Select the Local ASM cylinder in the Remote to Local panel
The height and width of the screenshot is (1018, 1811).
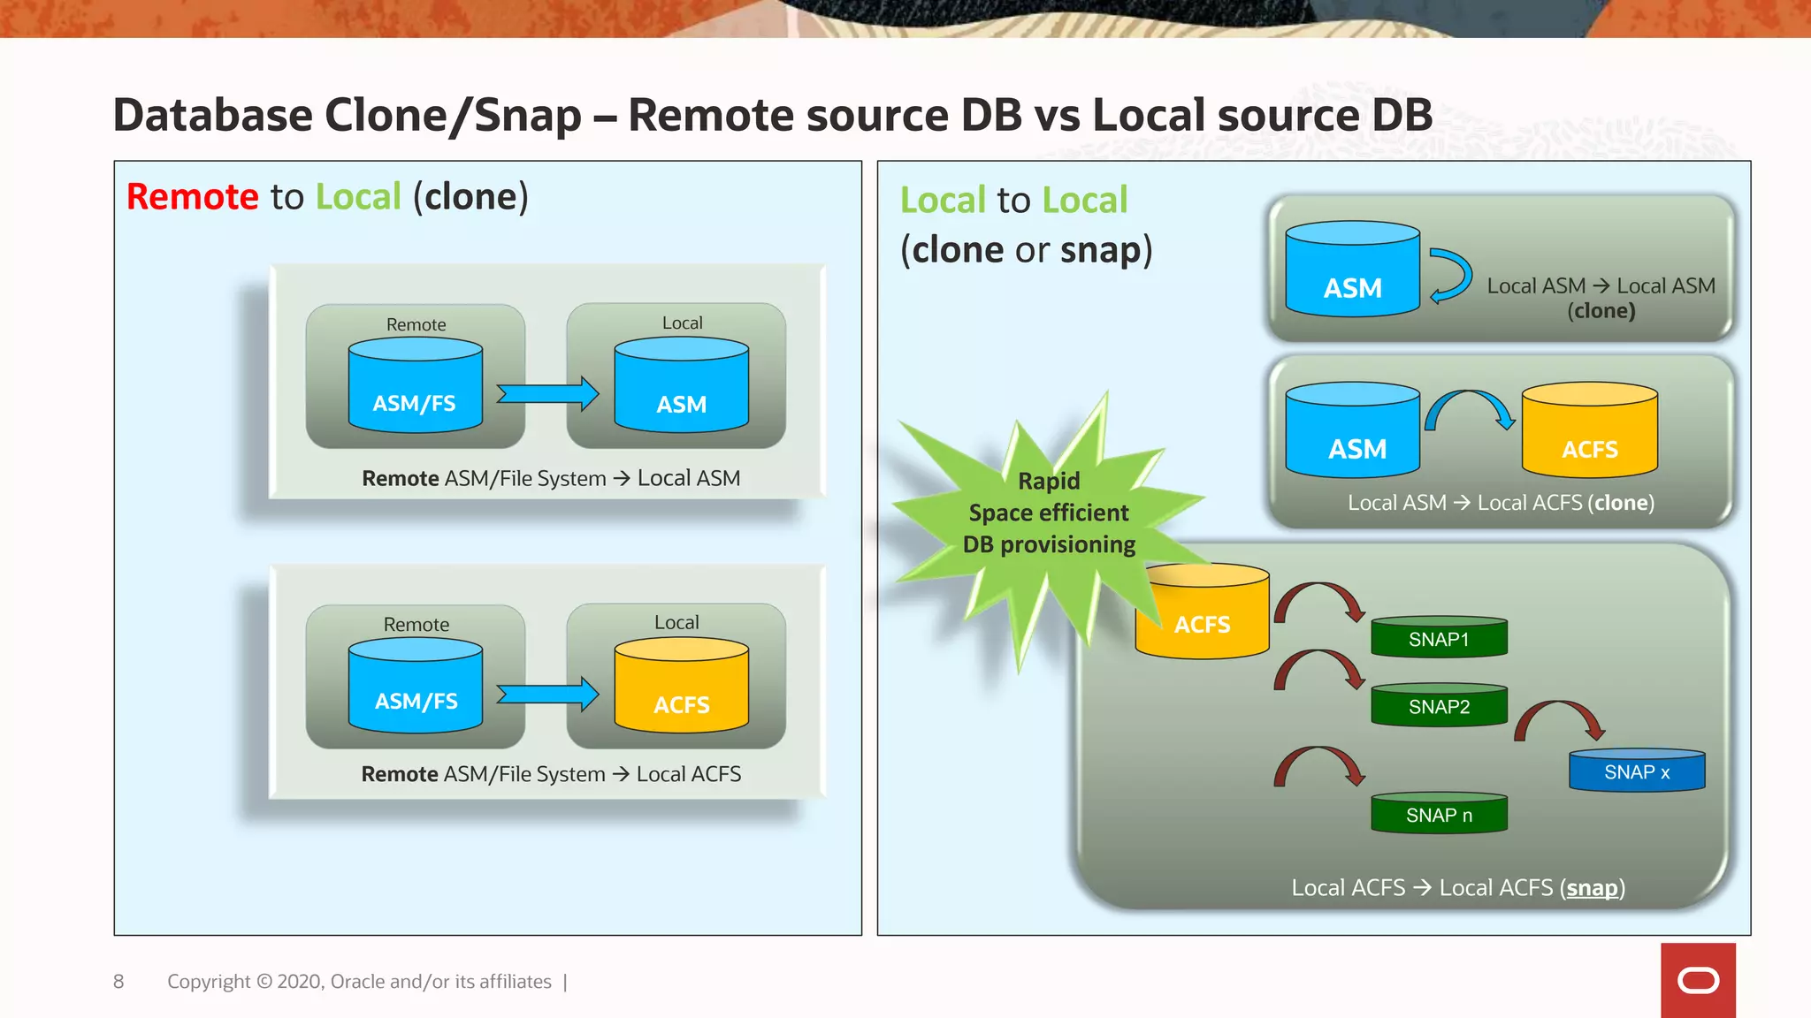681,385
